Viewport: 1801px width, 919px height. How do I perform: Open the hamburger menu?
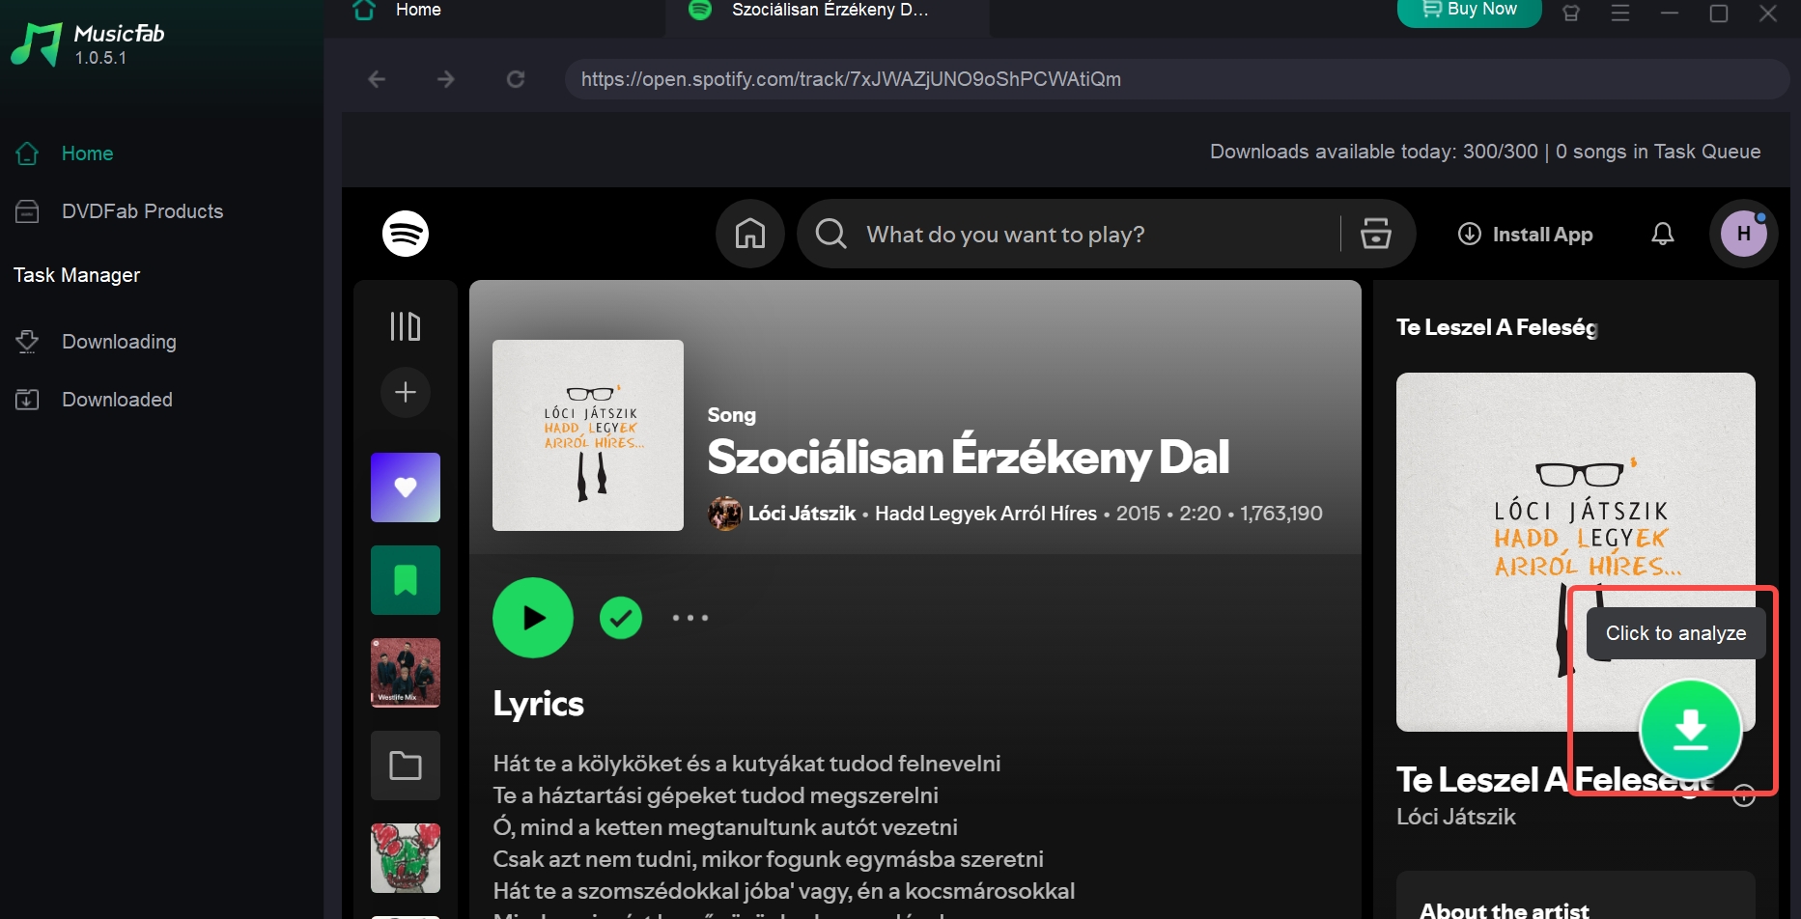click(1620, 14)
